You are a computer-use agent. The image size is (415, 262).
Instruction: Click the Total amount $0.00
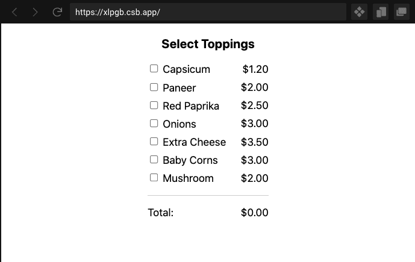click(254, 213)
